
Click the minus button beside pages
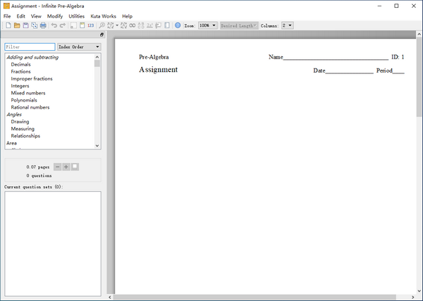[x=58, y=166]
